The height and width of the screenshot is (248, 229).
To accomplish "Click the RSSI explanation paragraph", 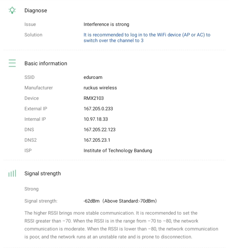I will tap(121, 225).
